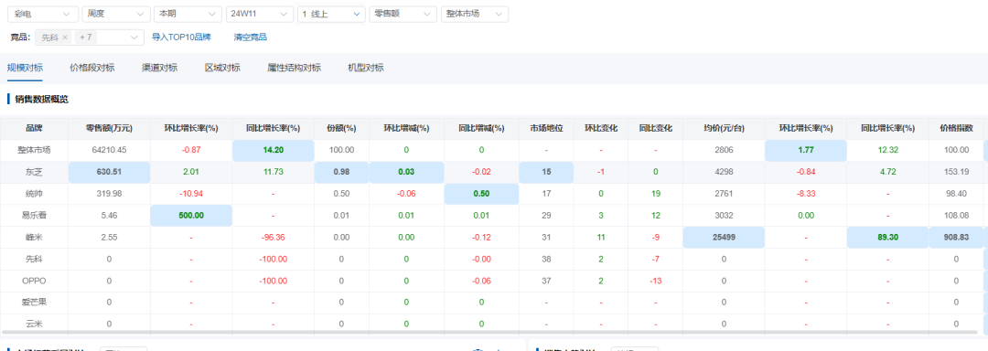Click the 2806 average price cell
The height and width of the screenshot is (351, 988).
(724, 150)
